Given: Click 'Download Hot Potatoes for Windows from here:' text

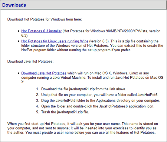Looking at the screenshot, I should (45, 19).
